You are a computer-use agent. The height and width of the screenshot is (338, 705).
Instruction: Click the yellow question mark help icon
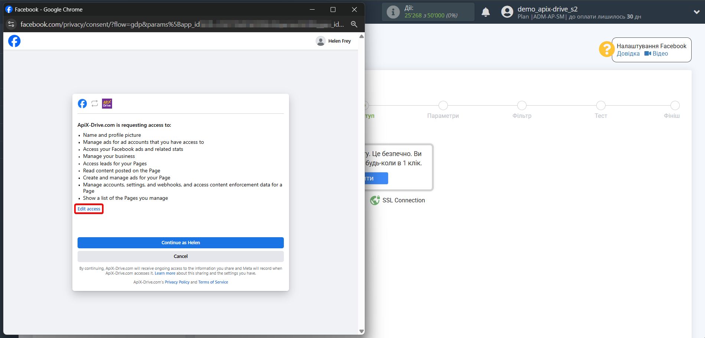click(x=606, y=49)
